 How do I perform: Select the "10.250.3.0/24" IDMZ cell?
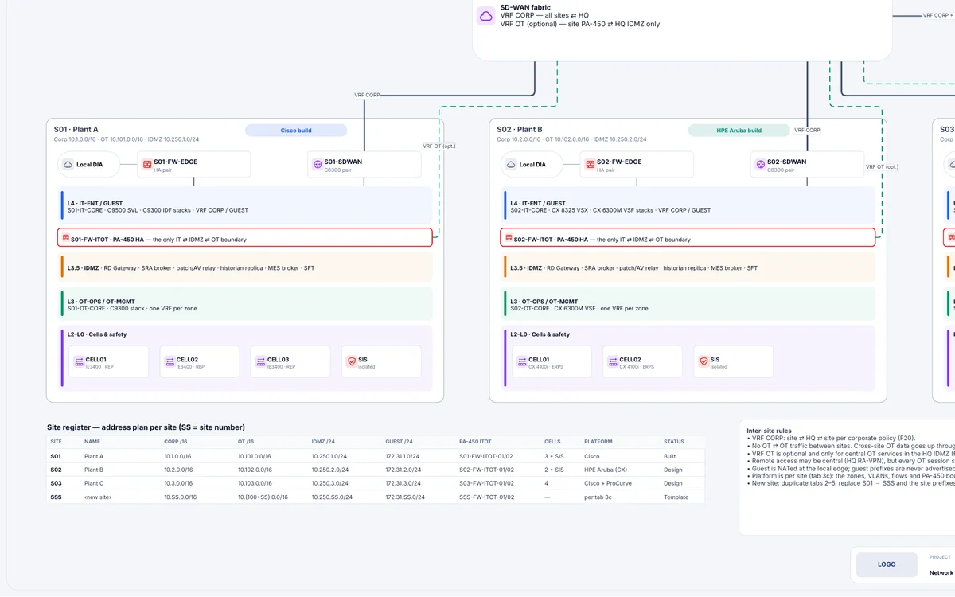330,483
